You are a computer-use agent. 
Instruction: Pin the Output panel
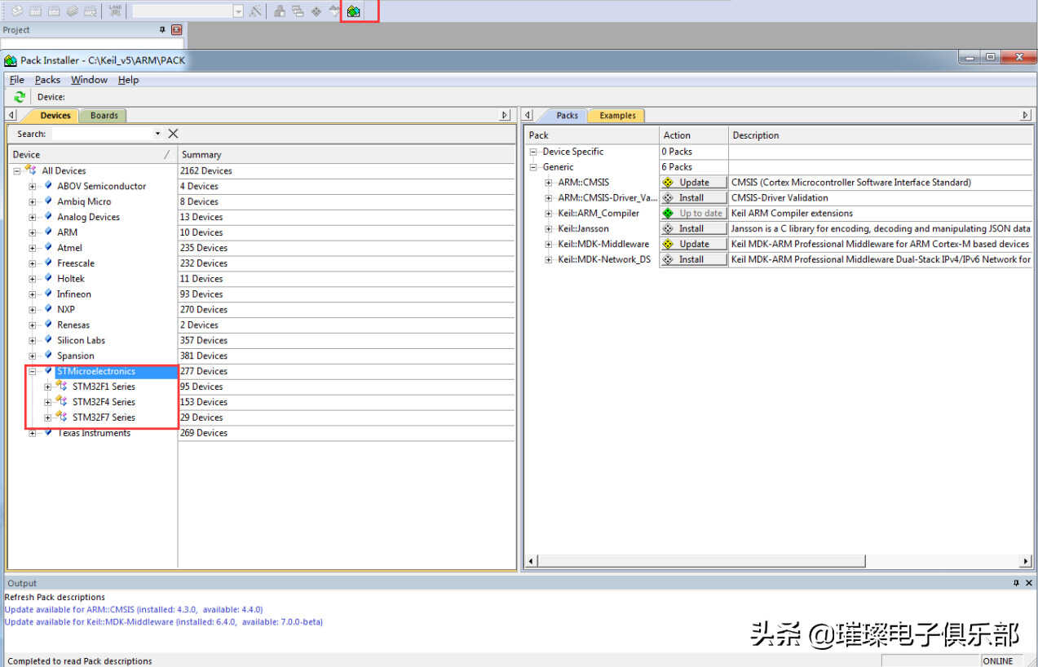tap(1016, 583)
